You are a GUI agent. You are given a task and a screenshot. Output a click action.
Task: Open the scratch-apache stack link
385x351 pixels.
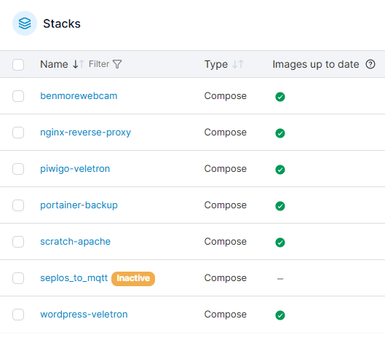[76, 242]
